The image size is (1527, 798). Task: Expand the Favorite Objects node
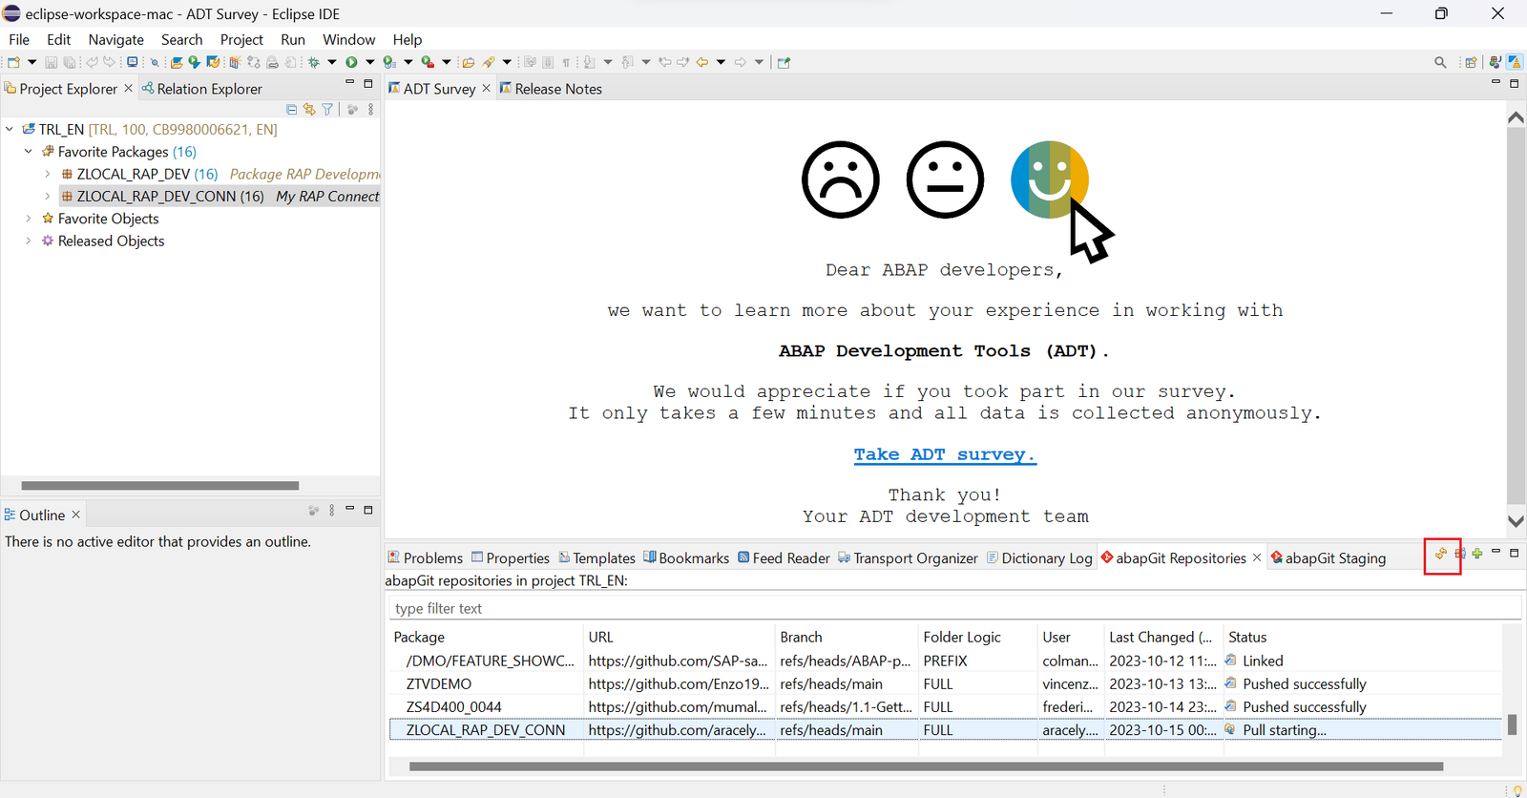(x=29, y=219)
